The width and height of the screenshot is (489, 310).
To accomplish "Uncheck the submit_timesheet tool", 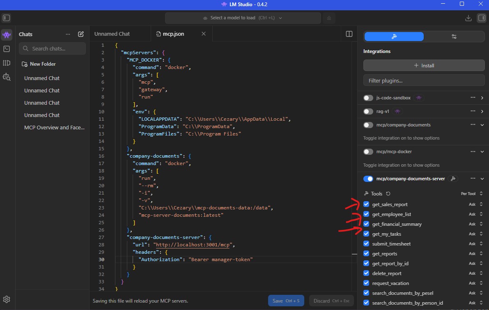I will (x=366, y=243).
